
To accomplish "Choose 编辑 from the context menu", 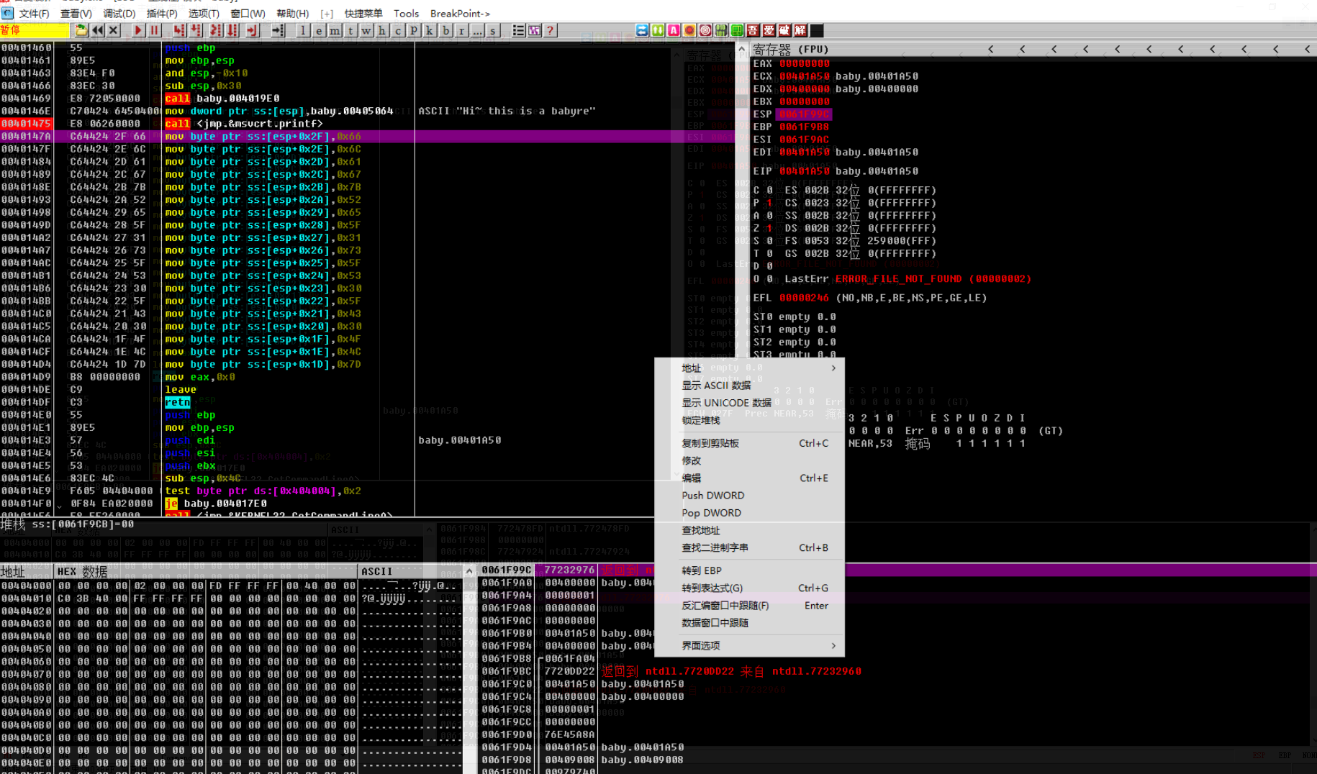I will click(x=749, y=478).
